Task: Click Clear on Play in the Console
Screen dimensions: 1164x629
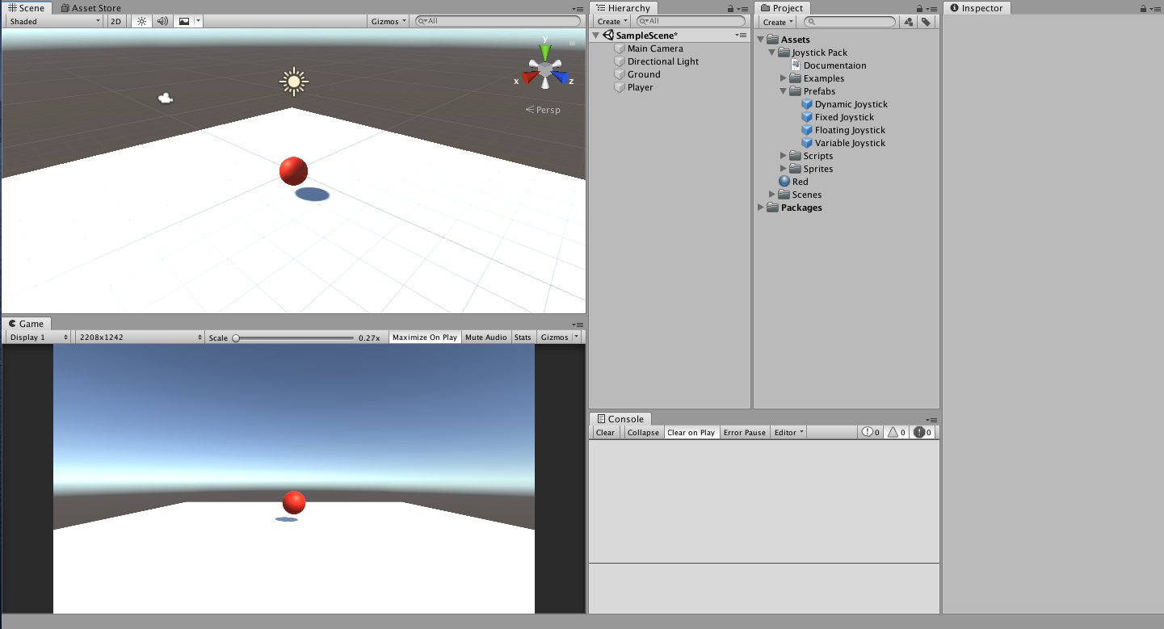Action: [691, 432]
